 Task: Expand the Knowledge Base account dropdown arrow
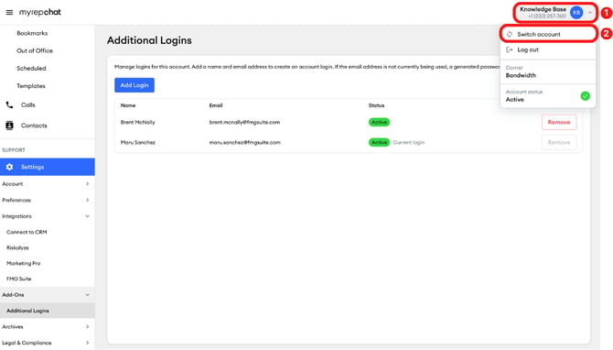tap(590, 13)
